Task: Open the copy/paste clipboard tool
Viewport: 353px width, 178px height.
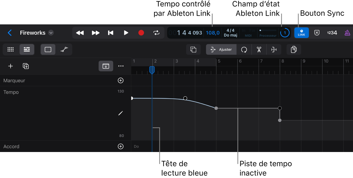Action: click(294, 49)
